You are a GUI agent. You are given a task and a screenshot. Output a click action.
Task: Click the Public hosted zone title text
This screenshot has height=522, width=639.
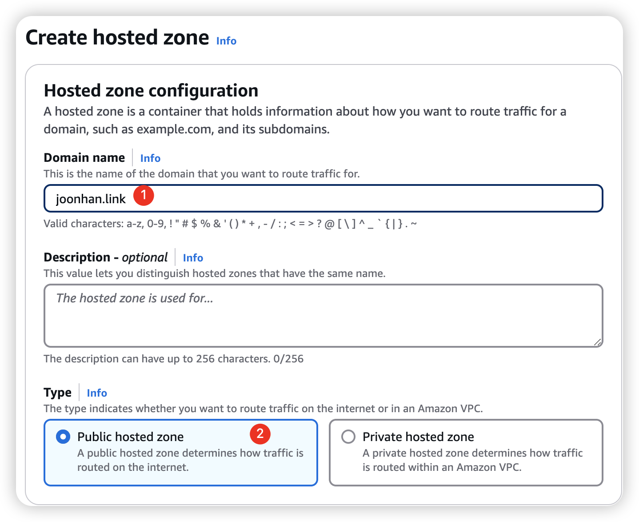[x=130, y=437]
